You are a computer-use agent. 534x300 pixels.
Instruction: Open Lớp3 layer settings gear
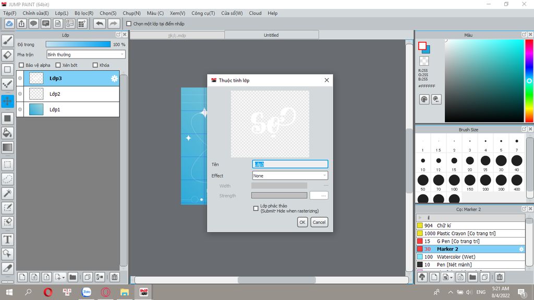pos(114,79)
